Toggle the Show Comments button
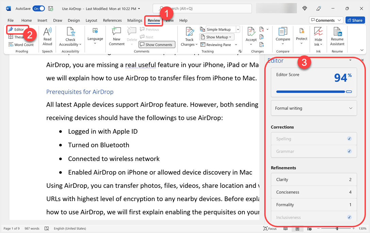The width and height of the screenshot is (370, 233). [x=157, y=44]
